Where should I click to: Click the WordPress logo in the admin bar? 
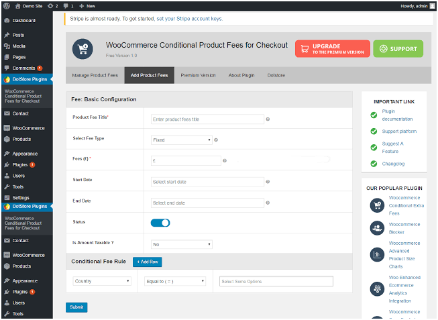tap(7, 5)
